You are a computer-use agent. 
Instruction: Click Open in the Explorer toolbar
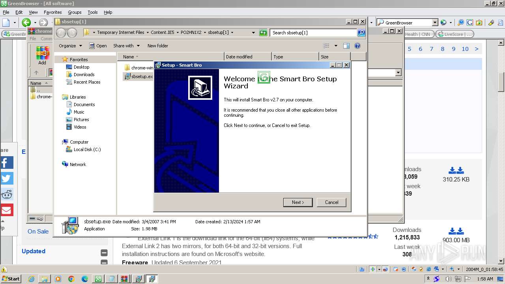[98, 46]
